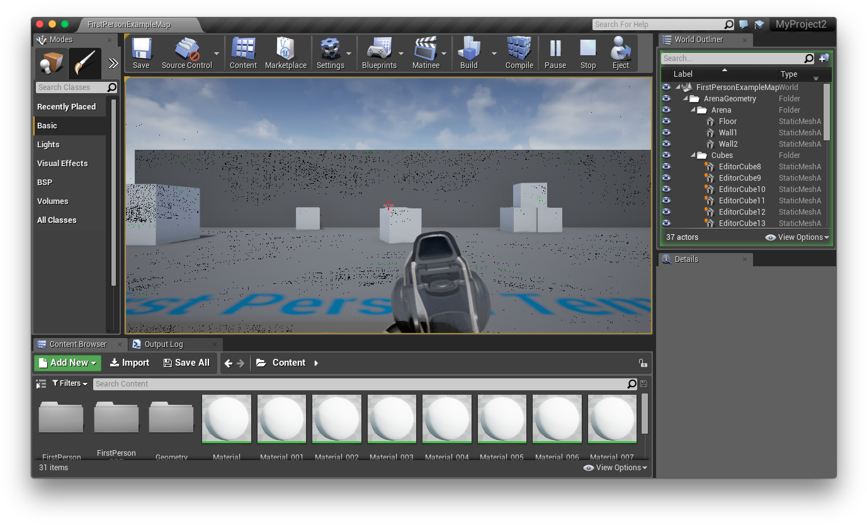The width and height of the screenshot is (867, 525).
Task: Collapse the ArenaGeometry folder
Action: click(x=686, y=99)
